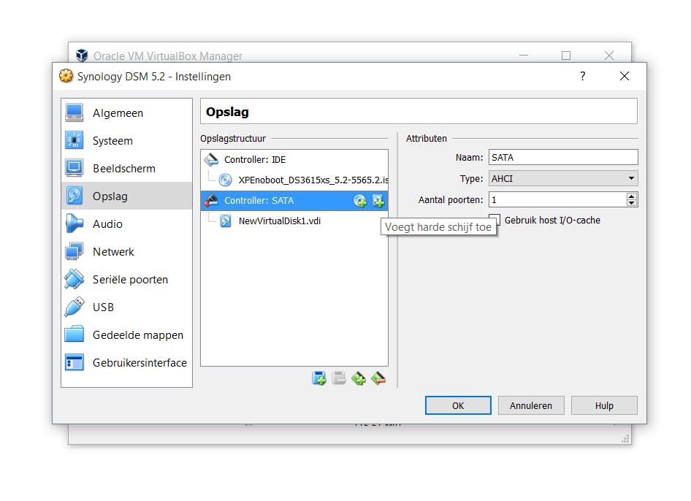This screenshot has width=691, height=501.
Task: Click add storage attachment icon
Action: tap(359, 378)
